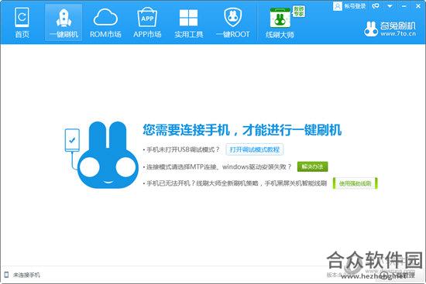Screen dimensions: 426x284
Task: Open the APP市场 shopping bag tab
Action: (x=147, y=22)
